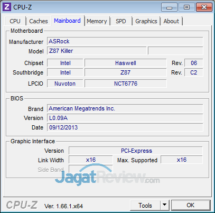This screenshot has width=215, height=213.
Task: Minimize the CPU-Z window
Action: tap(169, 7)
